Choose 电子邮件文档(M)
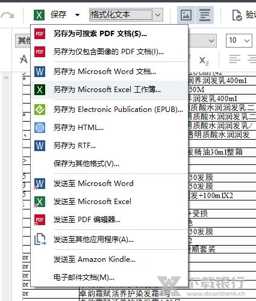 click(x=110, y=278)
